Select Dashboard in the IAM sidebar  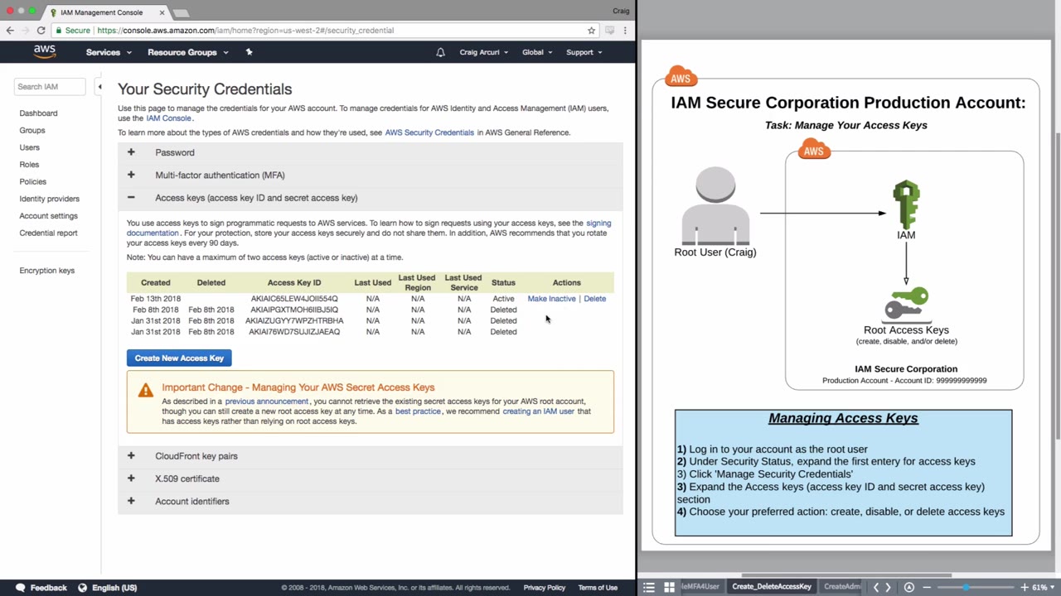pos(38,113)
